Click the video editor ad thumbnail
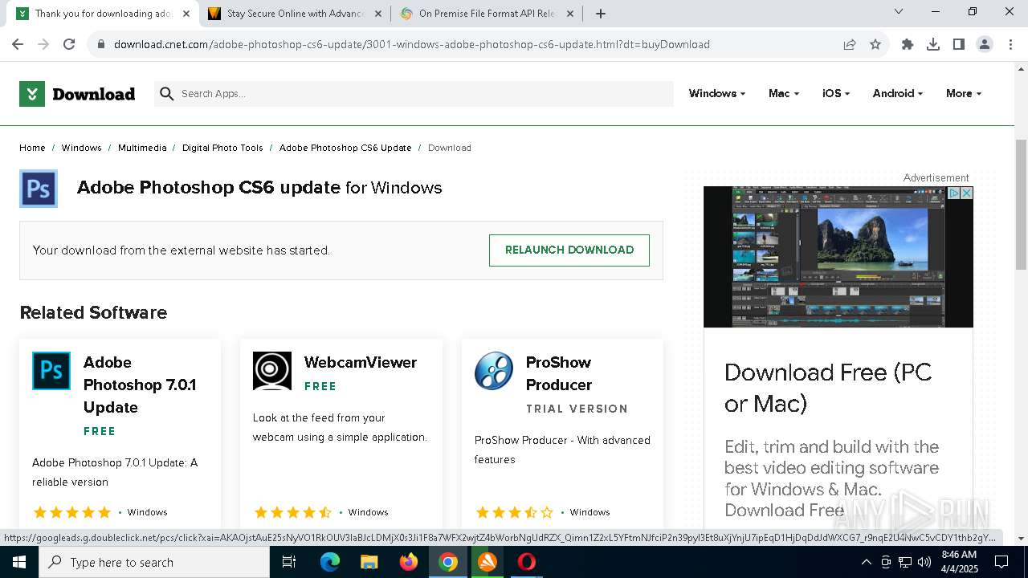Viewport: 1028px width, 578px height. (838, 257)
